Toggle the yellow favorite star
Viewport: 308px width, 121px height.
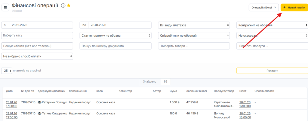pos(69,5)
